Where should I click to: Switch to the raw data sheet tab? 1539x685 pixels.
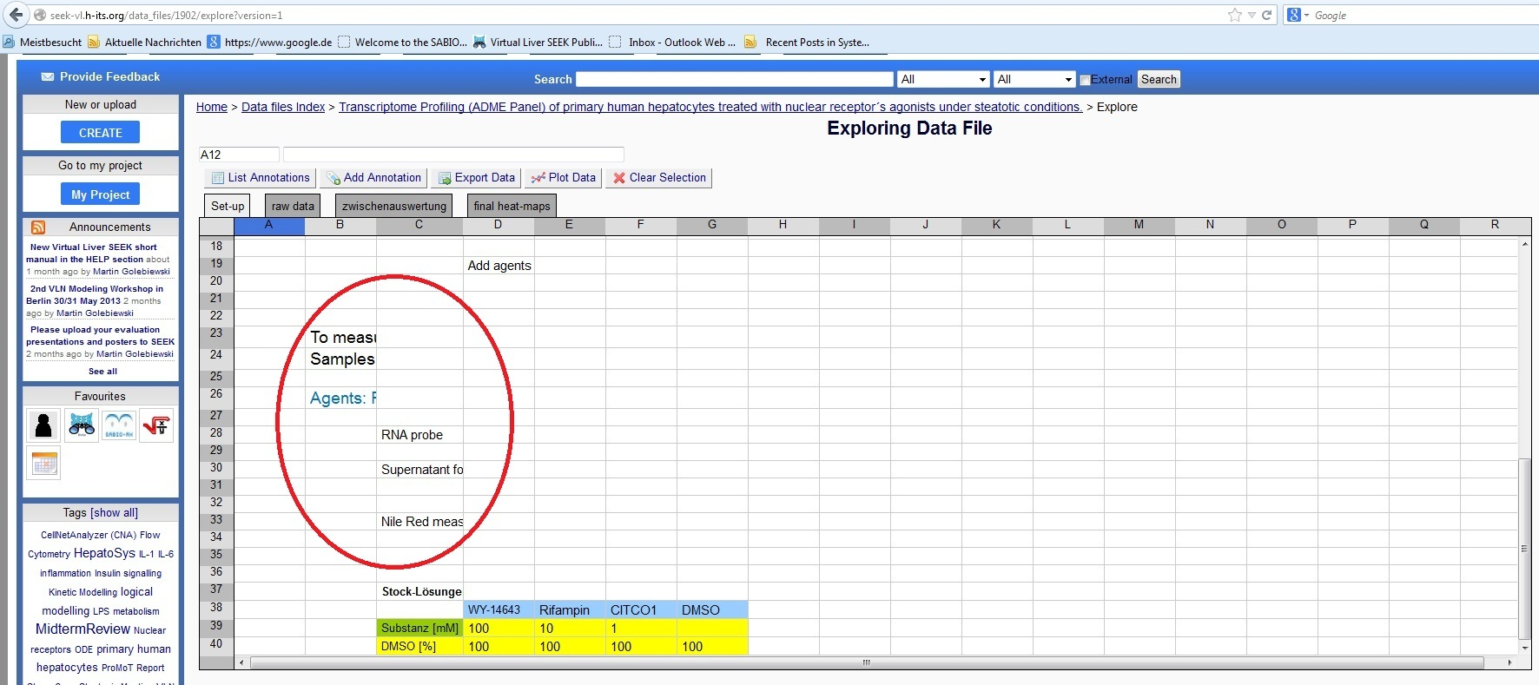(293, 206)
